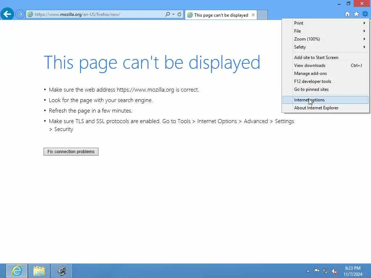Launch F12 developer tools

pyautogui.click(x=326, y=81)
